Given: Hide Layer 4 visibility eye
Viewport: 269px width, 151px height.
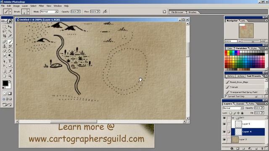Looking at the screenshot, I should point(224,132).
